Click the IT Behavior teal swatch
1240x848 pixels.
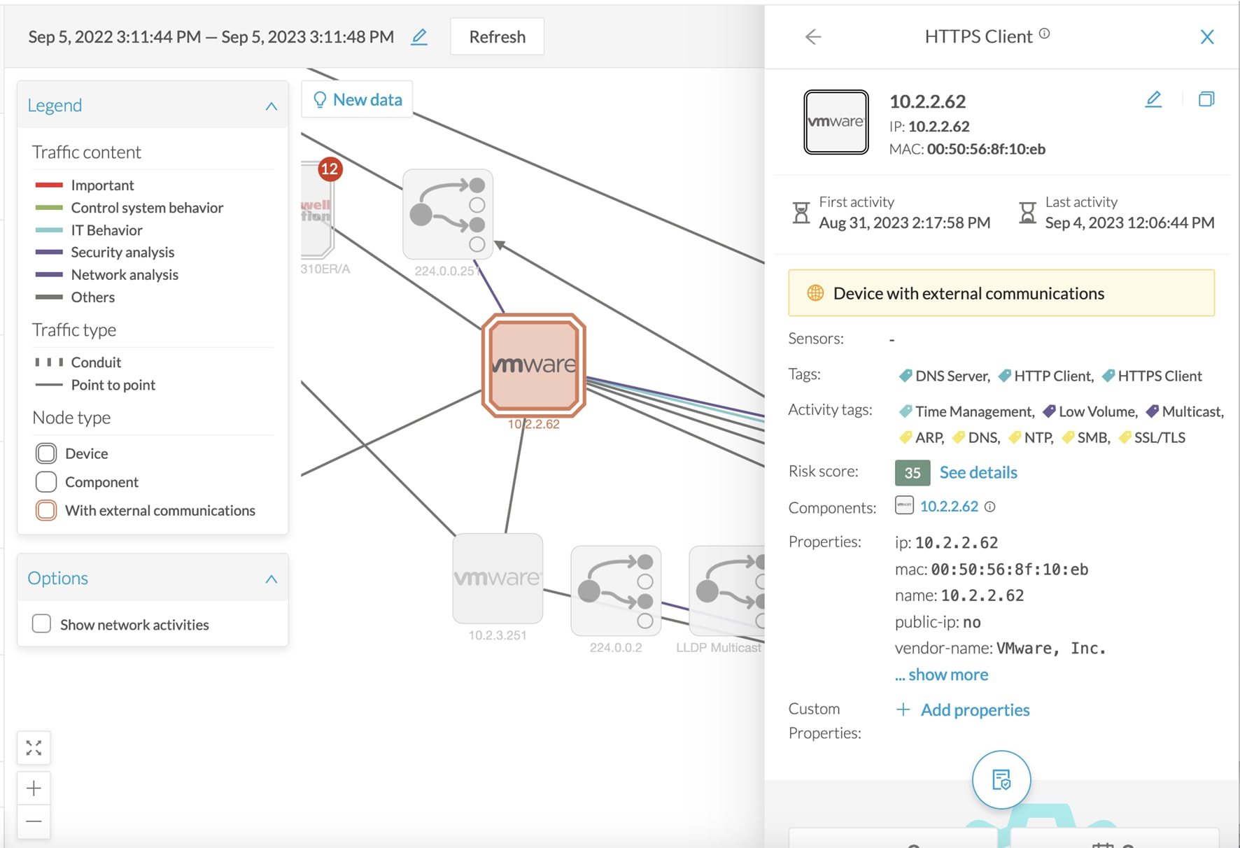pos(49,230)
